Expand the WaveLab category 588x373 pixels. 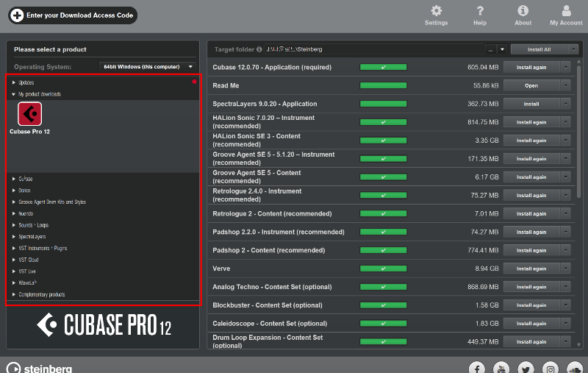click(14, 283)
